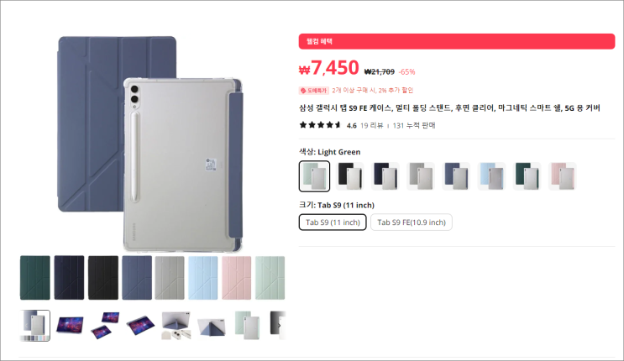Choose the pink case color option
624x361 pixels.
point(563,176)
